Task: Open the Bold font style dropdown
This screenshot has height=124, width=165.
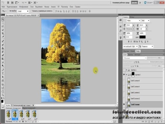Action: 146,21
